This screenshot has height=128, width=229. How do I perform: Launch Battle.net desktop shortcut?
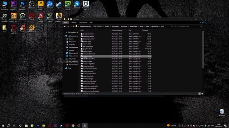coord(50,5)
